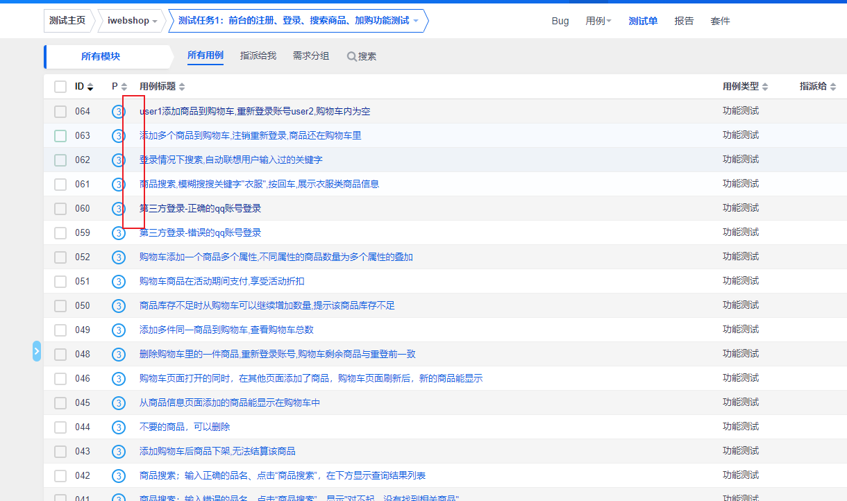Switch to the 指派给我 tab
This screenshot has width=847, height=501.
[258, 56]
